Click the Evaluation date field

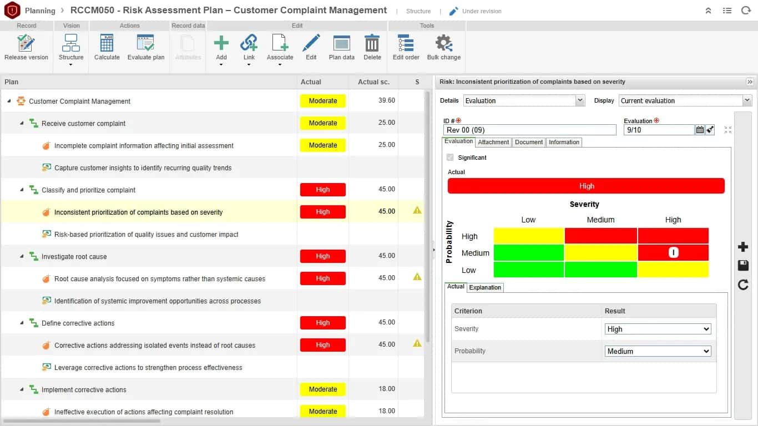tap(659, 130)
